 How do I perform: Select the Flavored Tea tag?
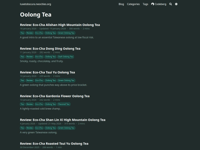coord(64,104)
